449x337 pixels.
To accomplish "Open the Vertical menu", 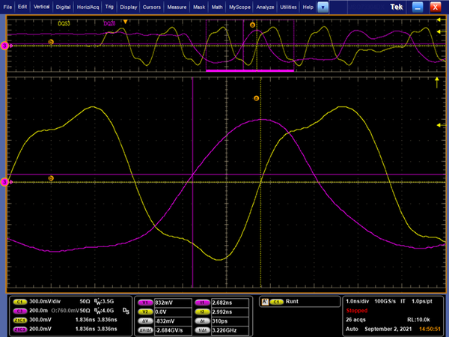I will [41, 7].
